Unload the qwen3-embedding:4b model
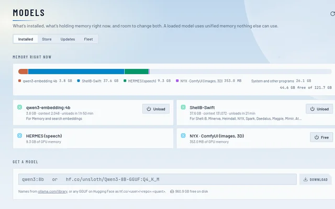335x209 pixels. [156, 109]
